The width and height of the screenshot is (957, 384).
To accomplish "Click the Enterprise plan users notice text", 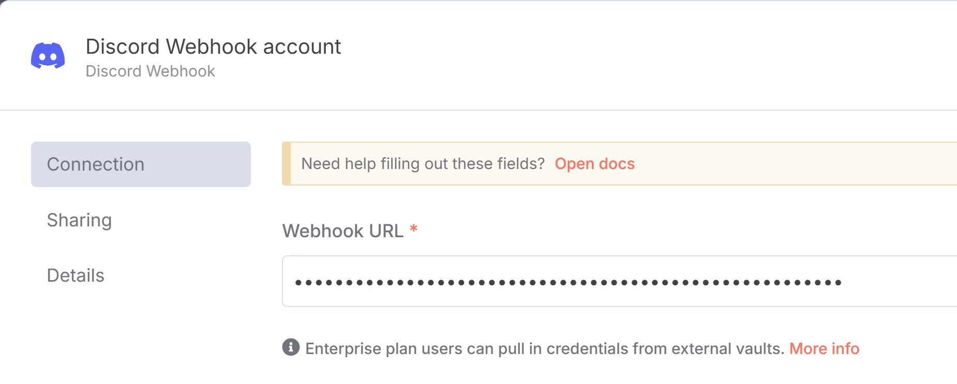I will tap(545, 349).
